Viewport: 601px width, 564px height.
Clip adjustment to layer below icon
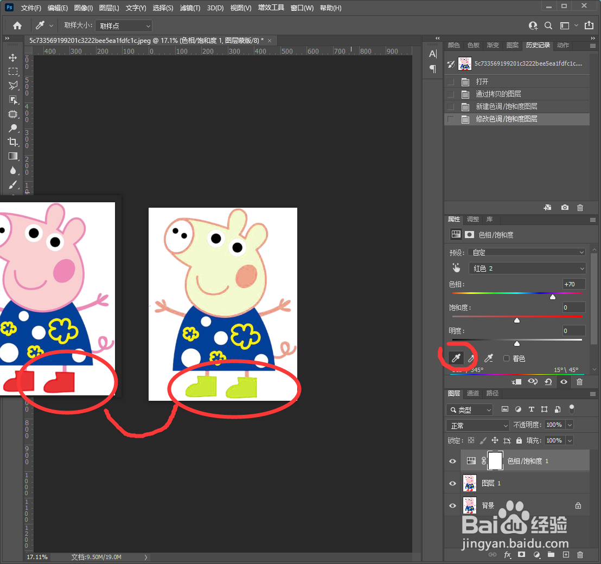[x=516, y=382]
